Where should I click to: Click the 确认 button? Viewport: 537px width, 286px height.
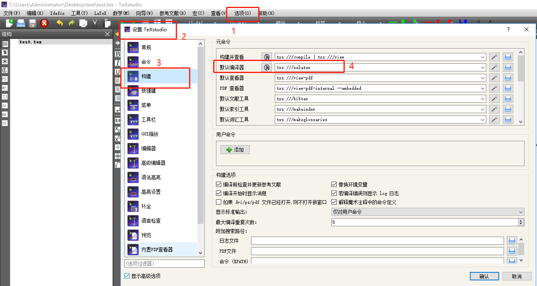[484, 276]
